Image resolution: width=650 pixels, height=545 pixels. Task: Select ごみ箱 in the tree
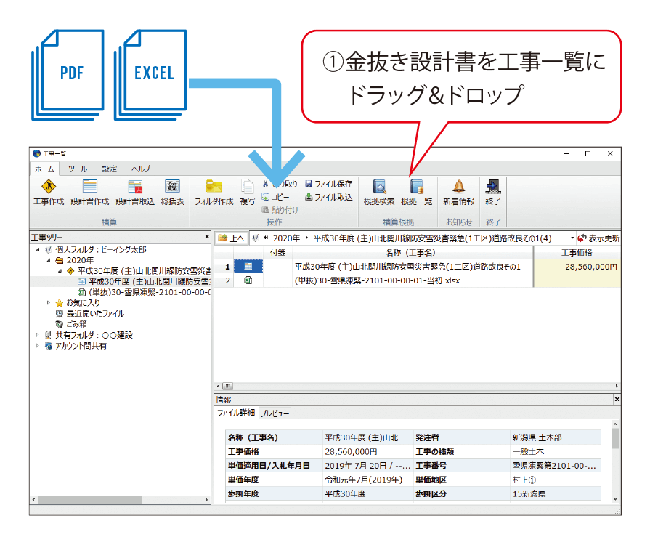tap(76, 325)
